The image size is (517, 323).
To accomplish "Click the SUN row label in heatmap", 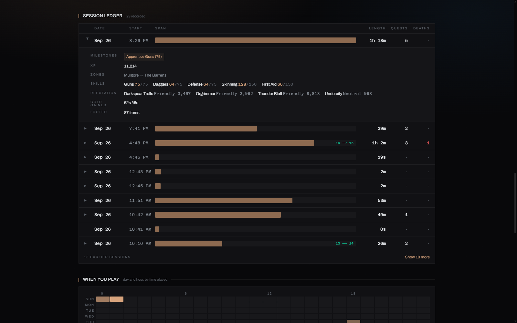I will tap(90, 299).
